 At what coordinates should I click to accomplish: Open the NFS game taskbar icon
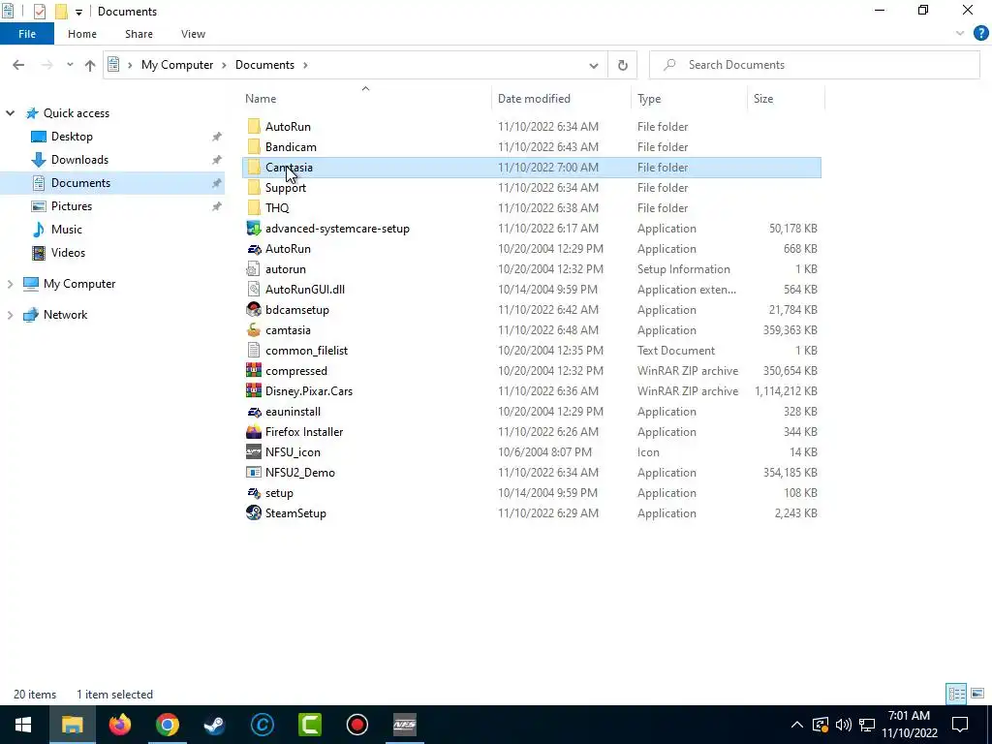(x=404, y=725)
